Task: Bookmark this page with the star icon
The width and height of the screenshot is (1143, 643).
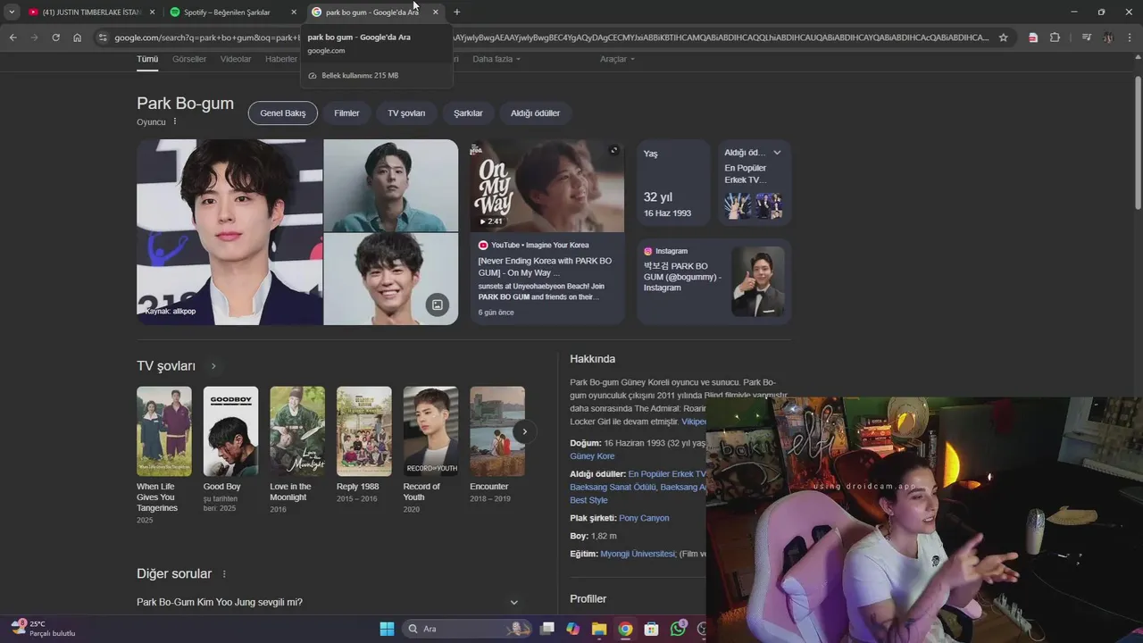Action: click(1004, 38)
